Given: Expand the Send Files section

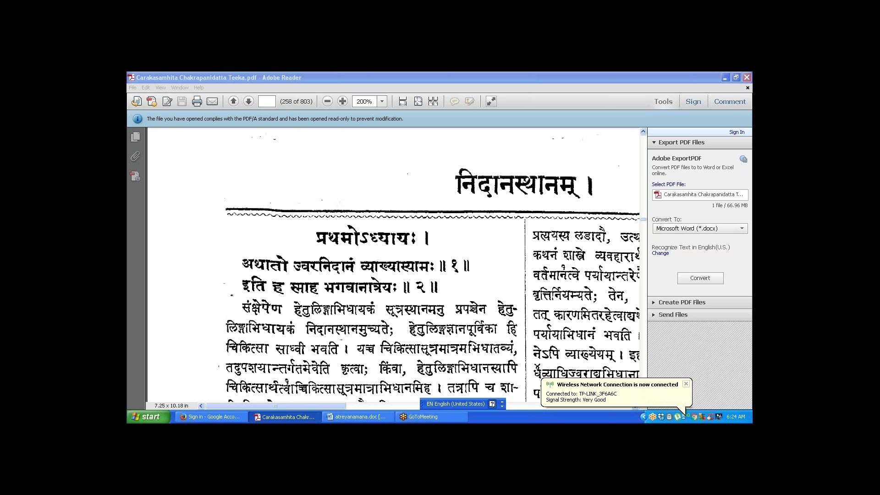Looking at the screenshot, I should (x=673, y=314).
